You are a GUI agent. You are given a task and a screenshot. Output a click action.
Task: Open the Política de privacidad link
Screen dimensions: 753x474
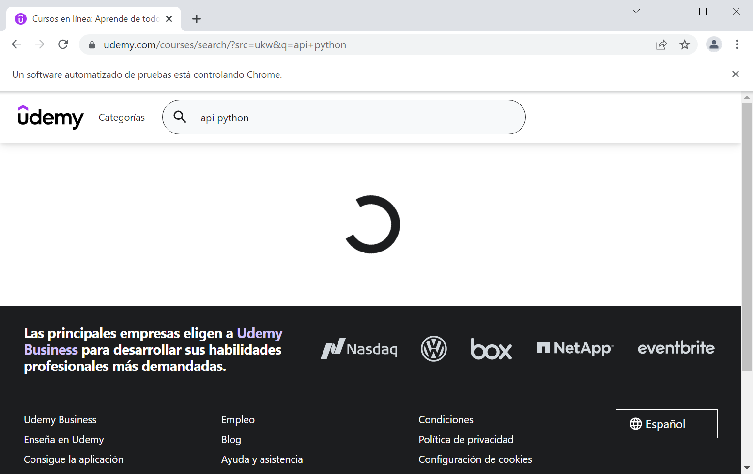coord(466,440)
